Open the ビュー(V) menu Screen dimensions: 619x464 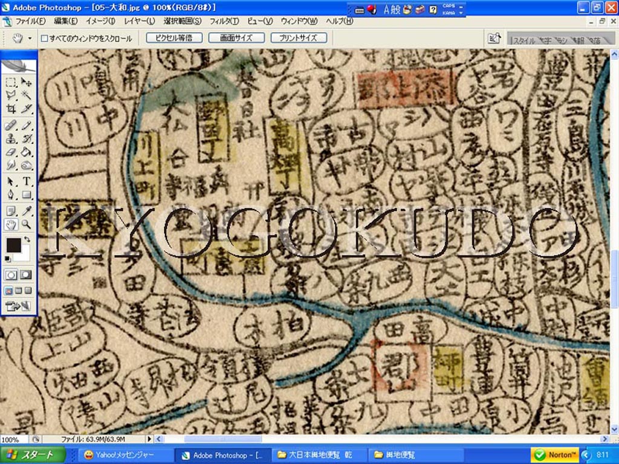[260, 21]
